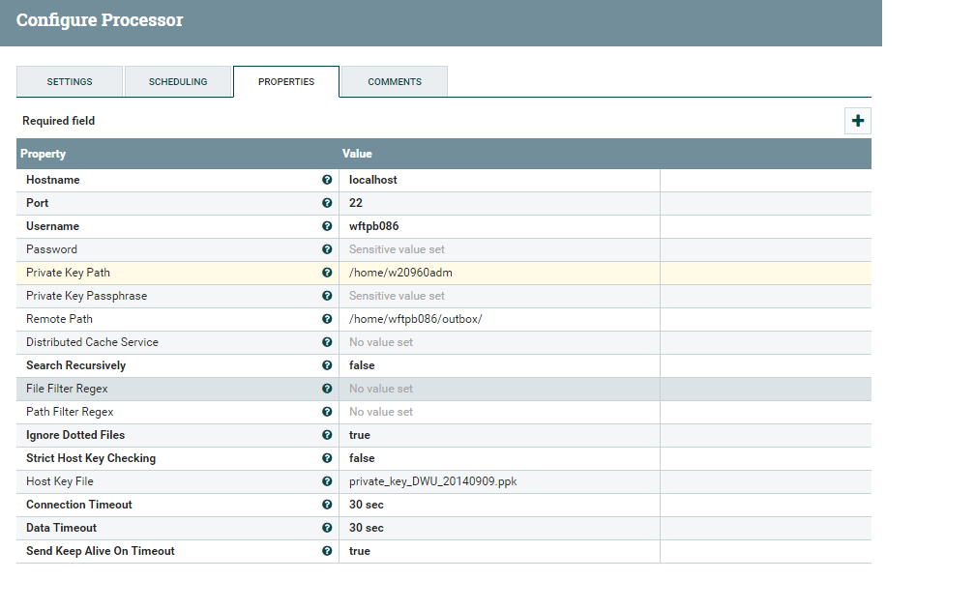The image size is (975, 609).
Task: Switch to the Settings tab
Action: click(69, 81)
